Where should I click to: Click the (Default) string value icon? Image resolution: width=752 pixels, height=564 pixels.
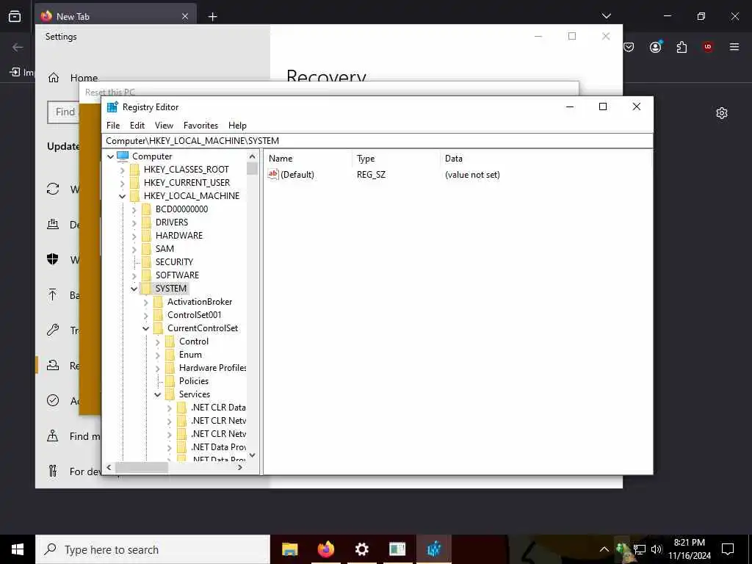pyautogui.click(x=273, y=174)
